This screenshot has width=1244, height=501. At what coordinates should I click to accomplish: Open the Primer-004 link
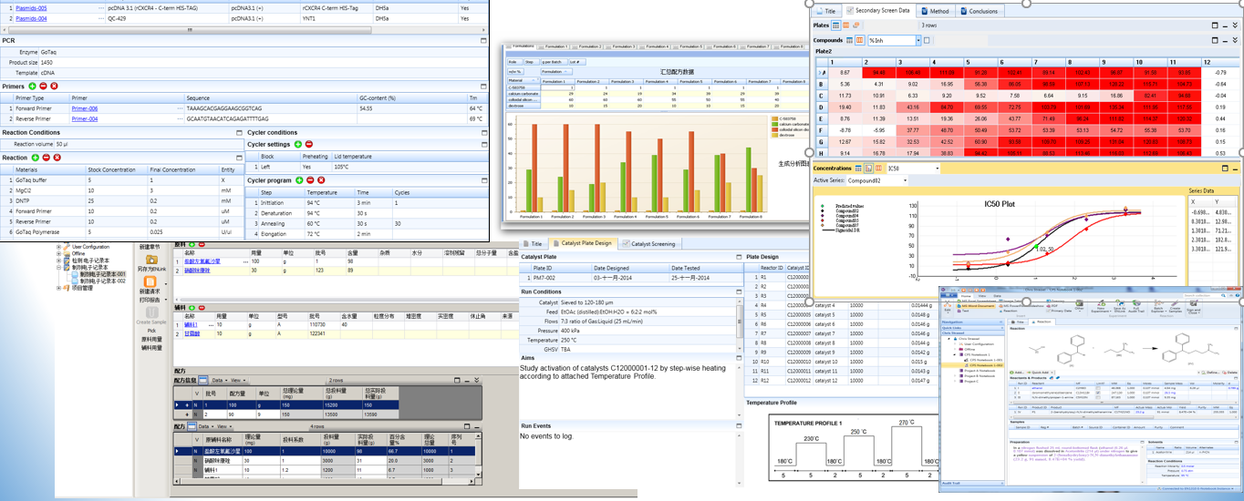click(x=85, y=118)
